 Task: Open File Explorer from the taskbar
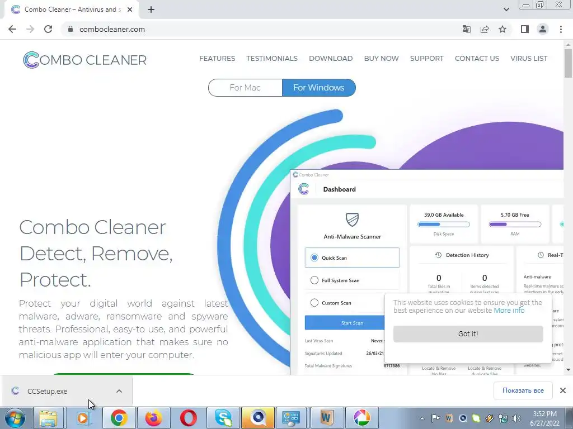pyautogui.click(x=48, y=418)
